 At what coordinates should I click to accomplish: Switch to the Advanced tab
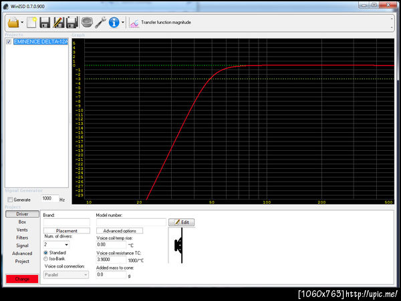[x=22, y=254]
